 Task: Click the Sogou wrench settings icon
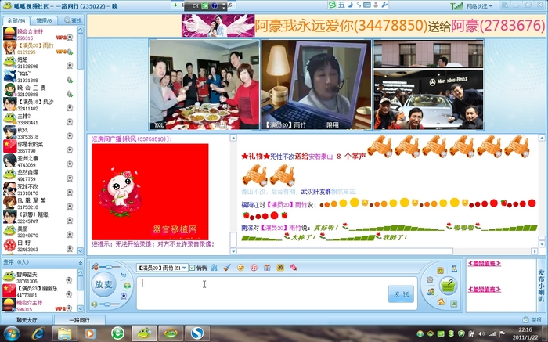point(384,5)
